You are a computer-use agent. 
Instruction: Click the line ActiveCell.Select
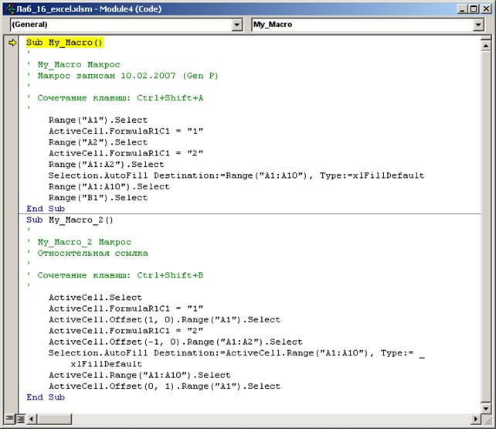(x=95, y=298)
